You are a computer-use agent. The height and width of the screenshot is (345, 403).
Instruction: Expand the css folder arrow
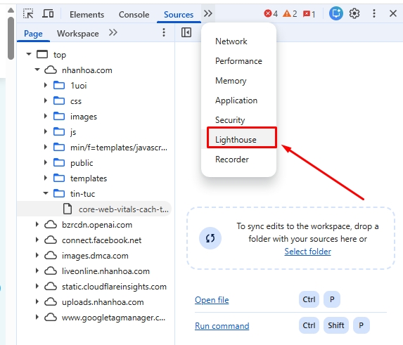(x=46, y=100)
